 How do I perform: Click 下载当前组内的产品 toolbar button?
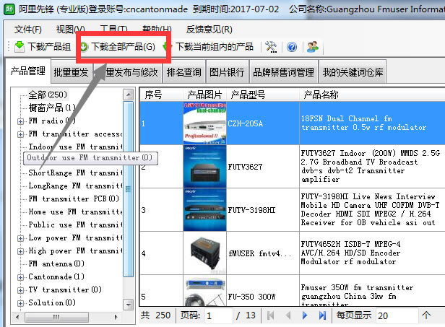[208, 47]
